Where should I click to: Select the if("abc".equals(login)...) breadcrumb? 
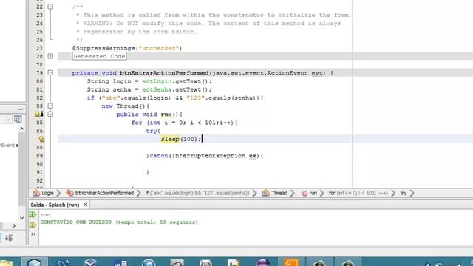click(x=197, y=193)
